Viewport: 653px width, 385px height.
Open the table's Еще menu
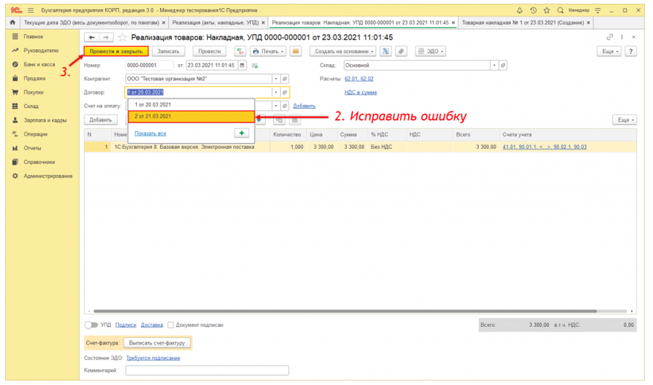click(624, 120)
